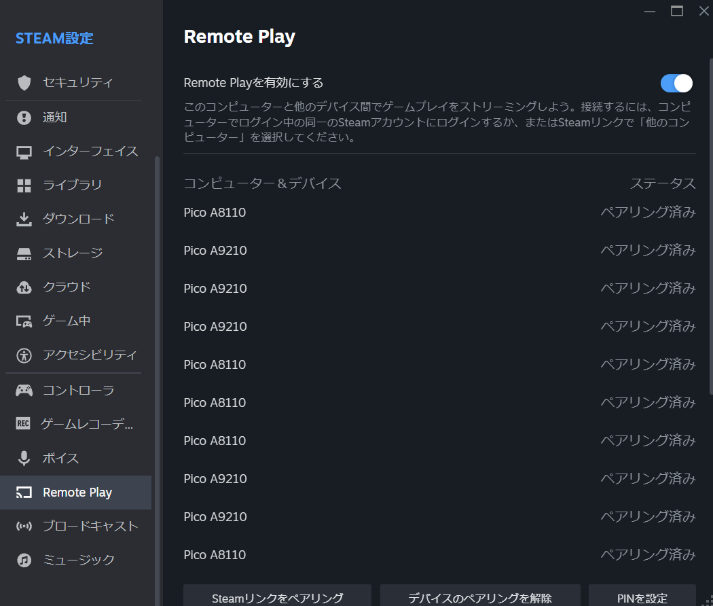
Task: Click the デバイスのペアリングを解除 button
Action: 480,597
